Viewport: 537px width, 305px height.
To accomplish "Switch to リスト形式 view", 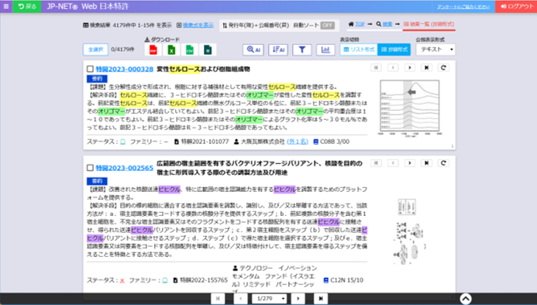I will [x=359, y=50].
